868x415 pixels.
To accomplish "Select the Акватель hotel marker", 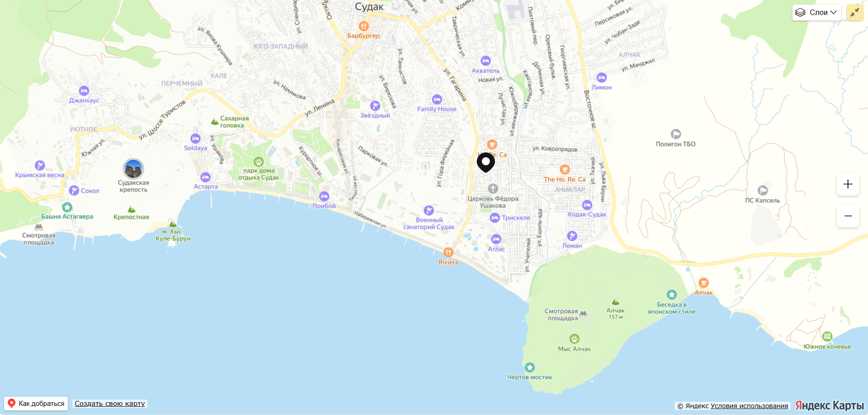I will [486, 61].
